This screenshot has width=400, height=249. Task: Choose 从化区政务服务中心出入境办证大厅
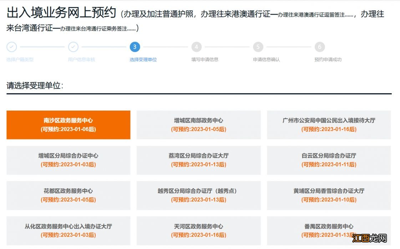[x=68, y=231]
